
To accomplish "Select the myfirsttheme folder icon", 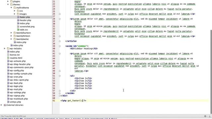I will coord(15,8).
